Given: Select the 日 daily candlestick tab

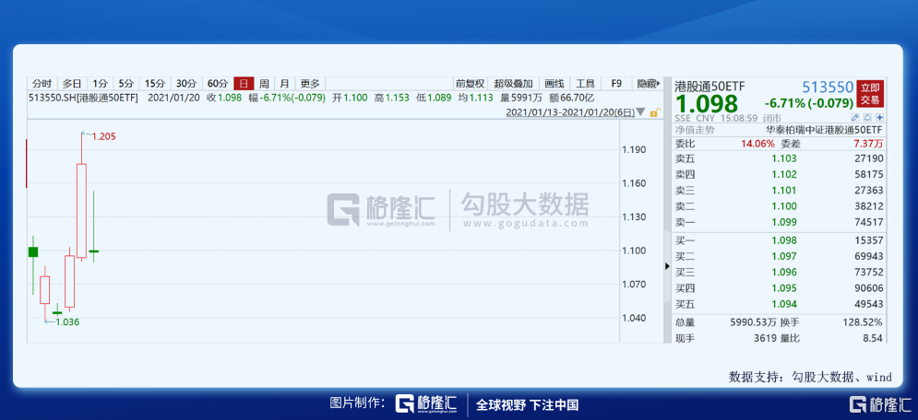Looking at the screenshot, I should click(243, 84).
